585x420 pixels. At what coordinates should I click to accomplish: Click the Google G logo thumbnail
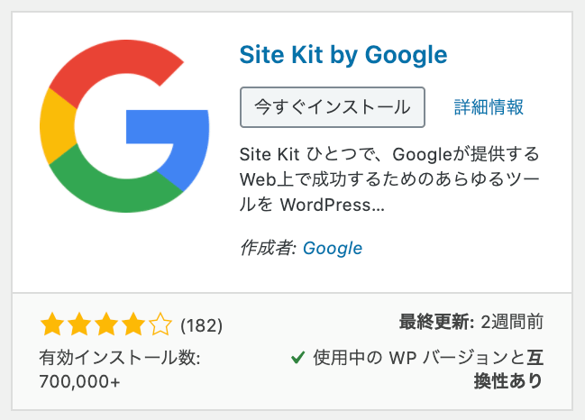pyautogui.click(x=124, y=126)
